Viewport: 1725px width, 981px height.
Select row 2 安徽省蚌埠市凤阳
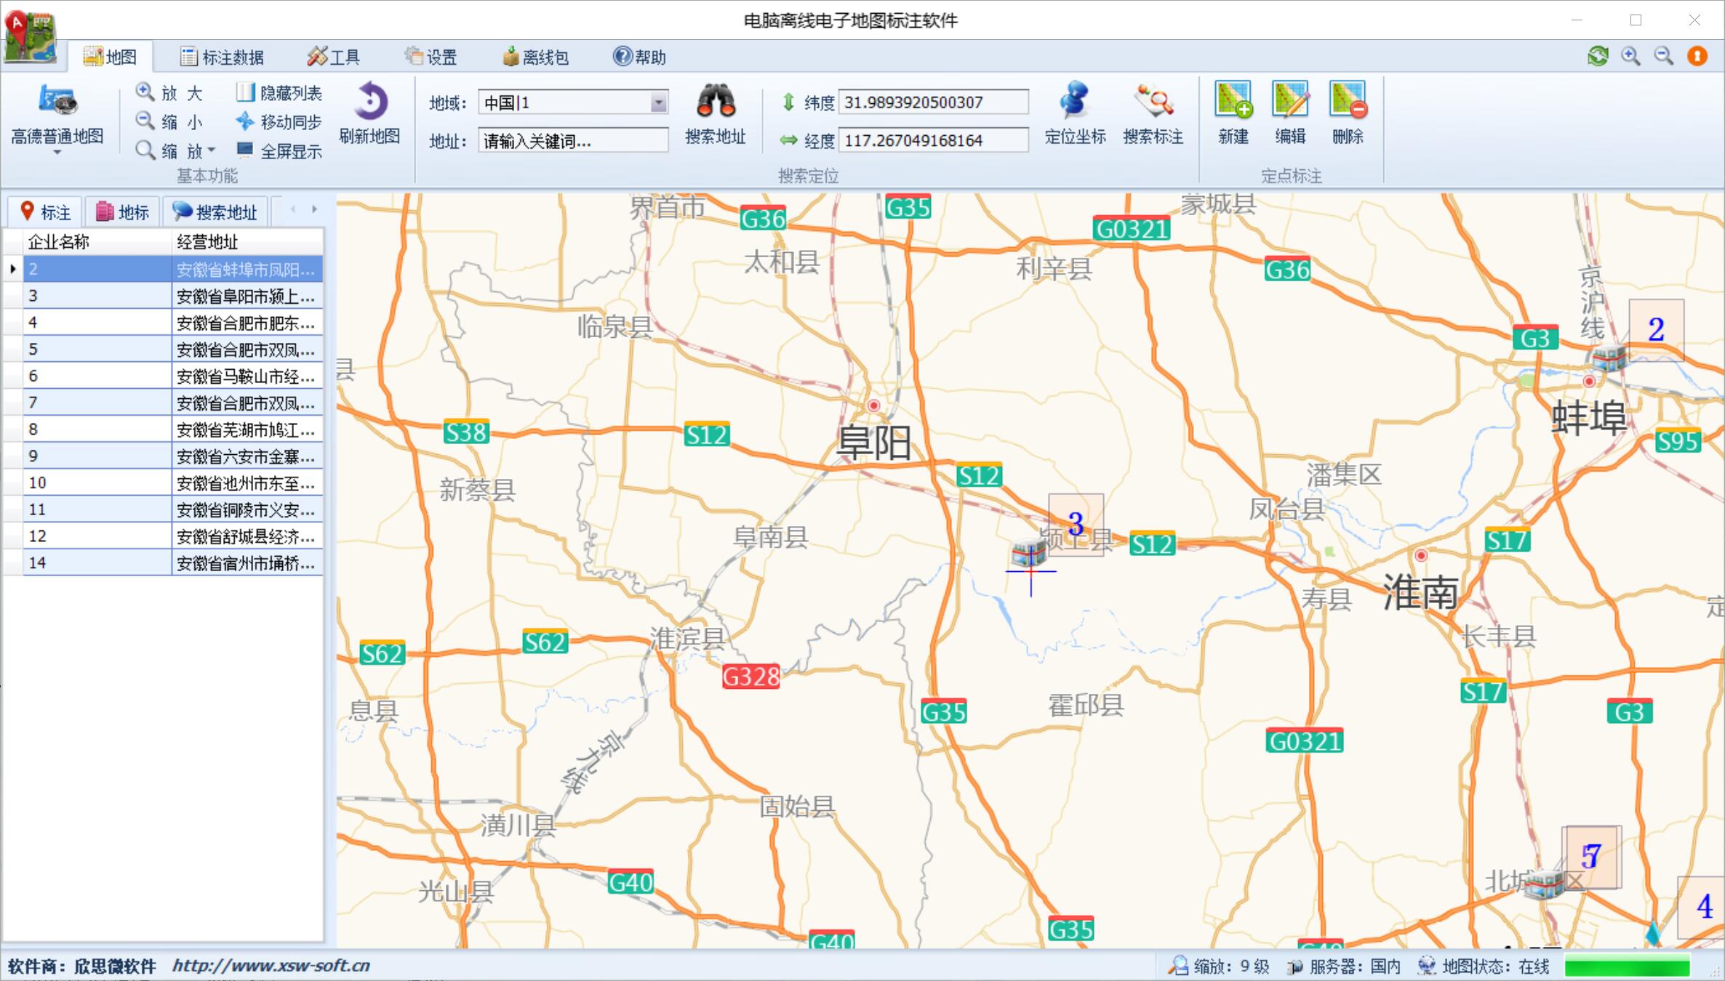point(173,269)
